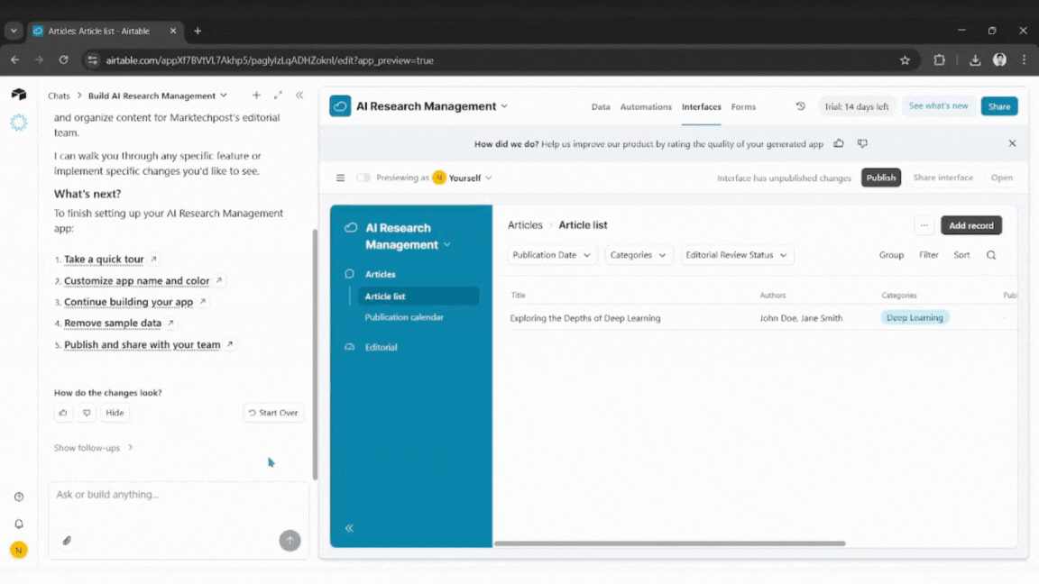The height and width of the screenshot is (584, 1039).
Task: Switch to the Forms tab
Action: 743,106
